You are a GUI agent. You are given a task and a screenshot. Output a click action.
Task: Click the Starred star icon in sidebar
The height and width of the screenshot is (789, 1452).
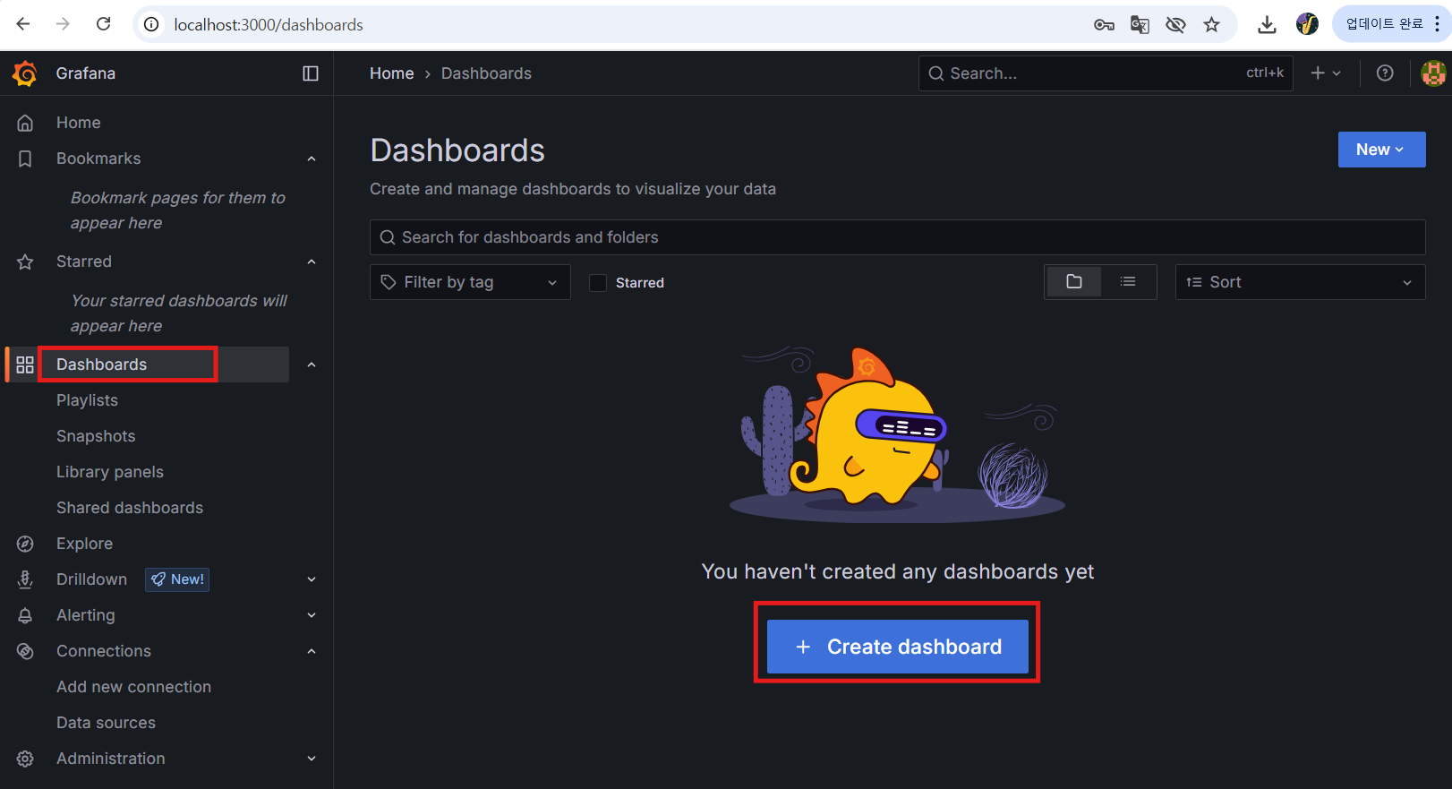(25, 262)
